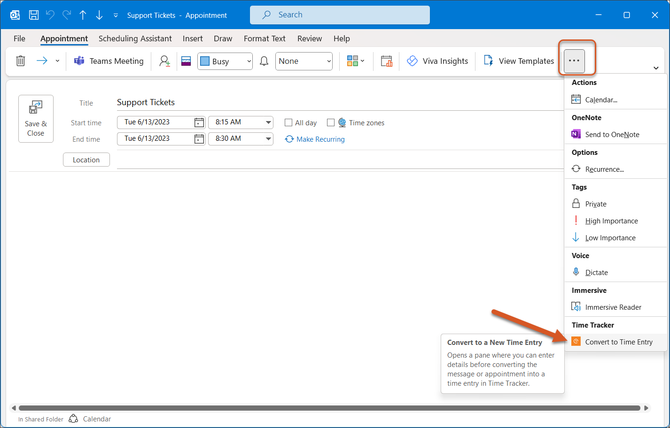The width and height of the screenshot is (670, 428).
Task: Click the Outlook app icon in title bar
Action: tap(15, 15)
